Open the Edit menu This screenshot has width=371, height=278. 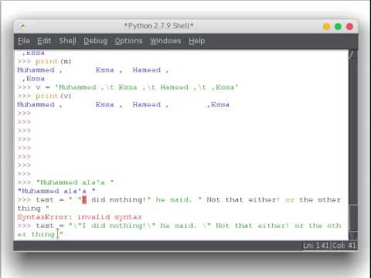click(44, 41)
